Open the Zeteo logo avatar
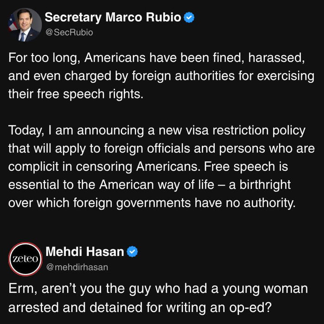Image resolution: width=324 pixels, height=324 pixels. tap(25, 259)
